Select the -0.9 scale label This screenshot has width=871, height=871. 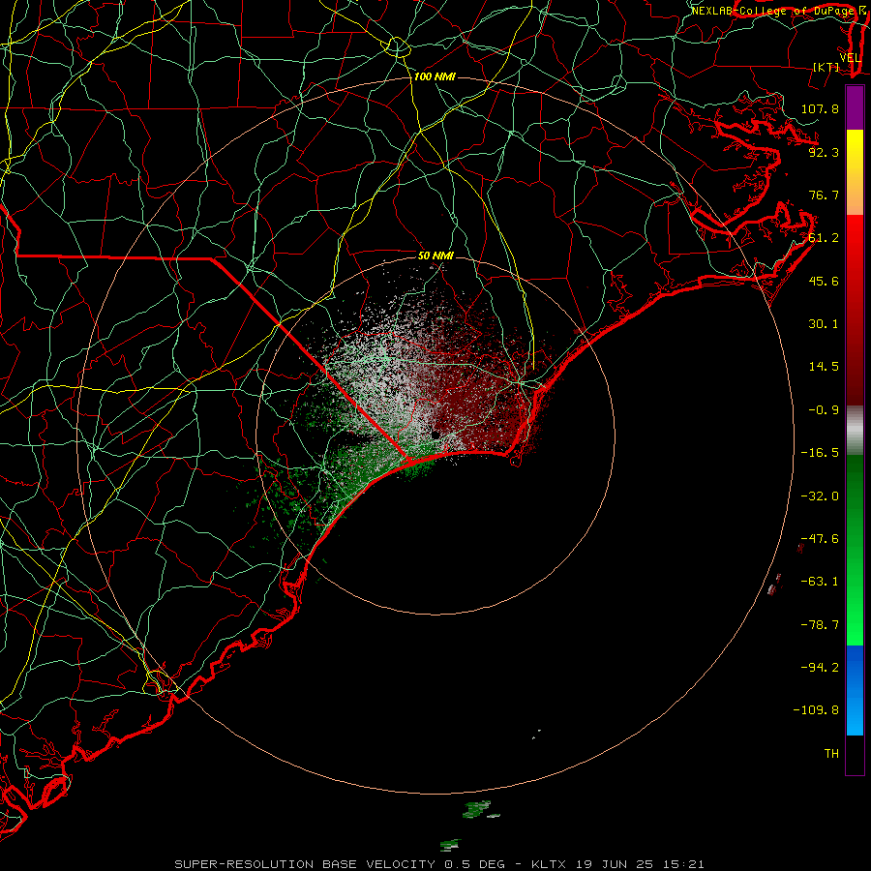[824, 410]
